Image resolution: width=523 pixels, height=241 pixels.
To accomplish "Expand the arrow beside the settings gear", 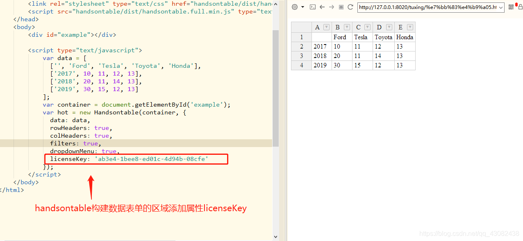I will click(x=302, y=7).
